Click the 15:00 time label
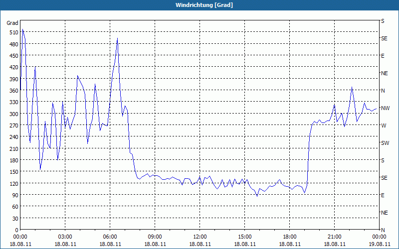This screenshot has width=399, height=249. 244,237
